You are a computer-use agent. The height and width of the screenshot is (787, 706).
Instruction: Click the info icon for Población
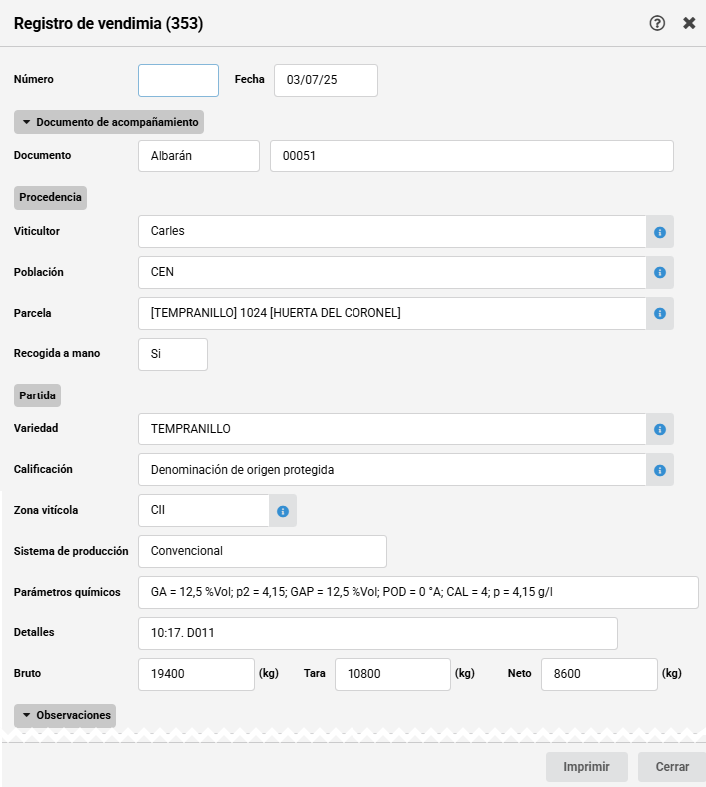pos(660,272)
